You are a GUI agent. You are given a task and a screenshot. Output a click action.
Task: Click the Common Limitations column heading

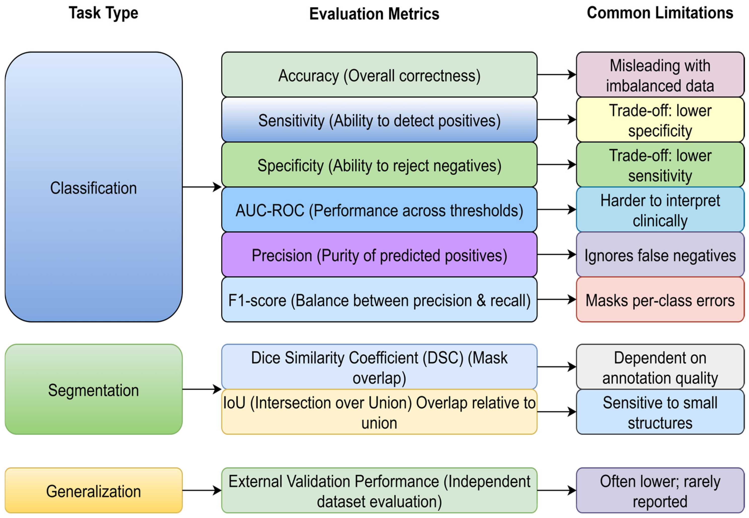coord(660,13)
